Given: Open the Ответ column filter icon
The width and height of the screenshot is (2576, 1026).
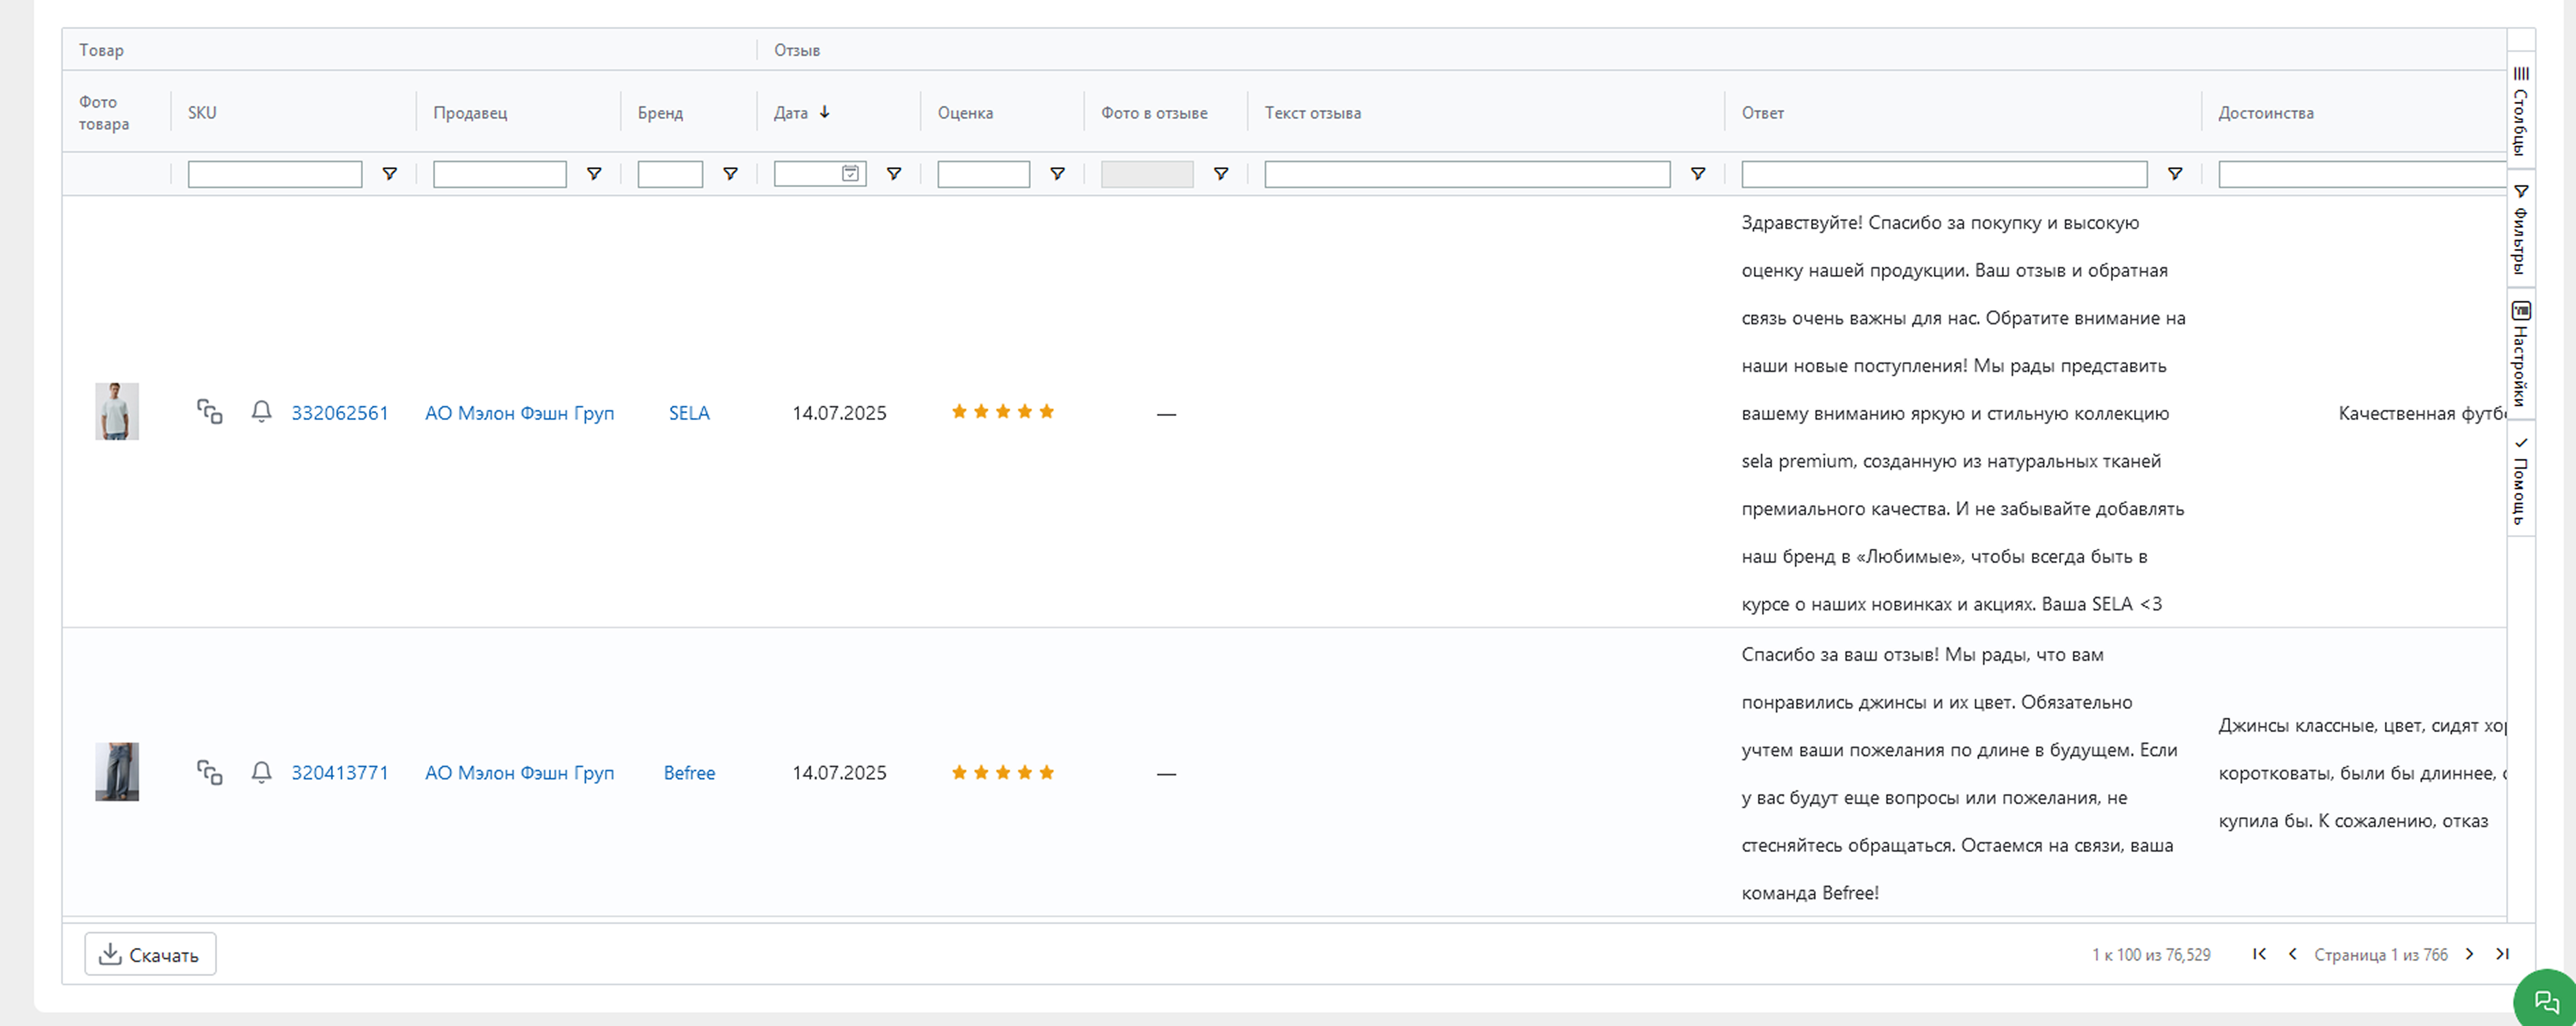Looking at the screenshot, I should pyautogui.click(x=2175, y=174).
